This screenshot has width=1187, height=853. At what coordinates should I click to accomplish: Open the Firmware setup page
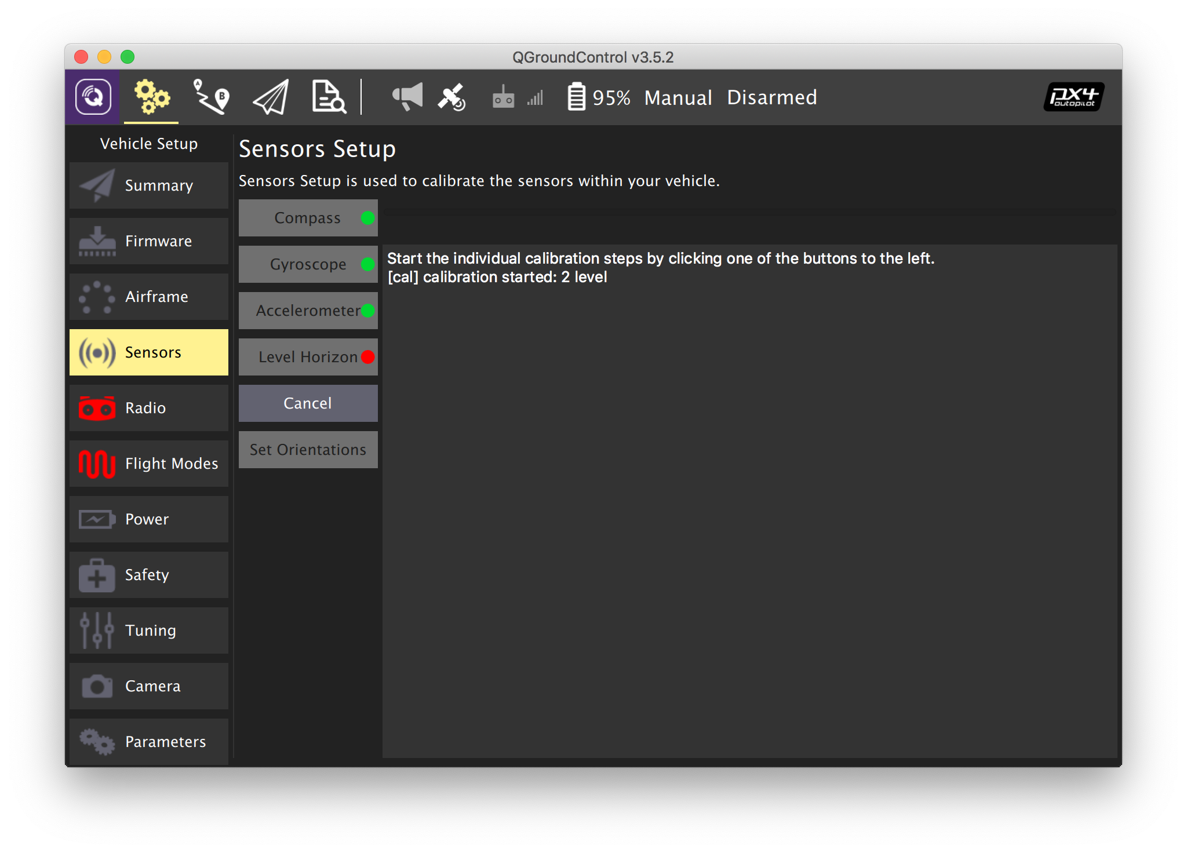[x=149, y=241]
